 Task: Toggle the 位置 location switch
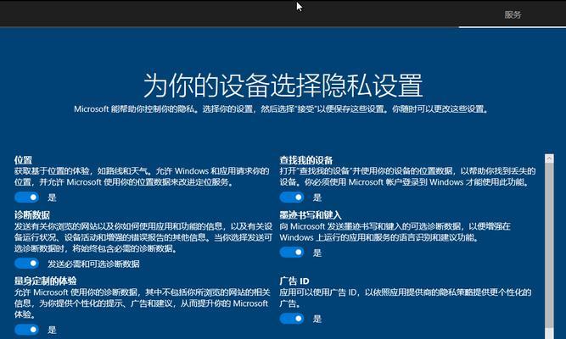point(26,197)
